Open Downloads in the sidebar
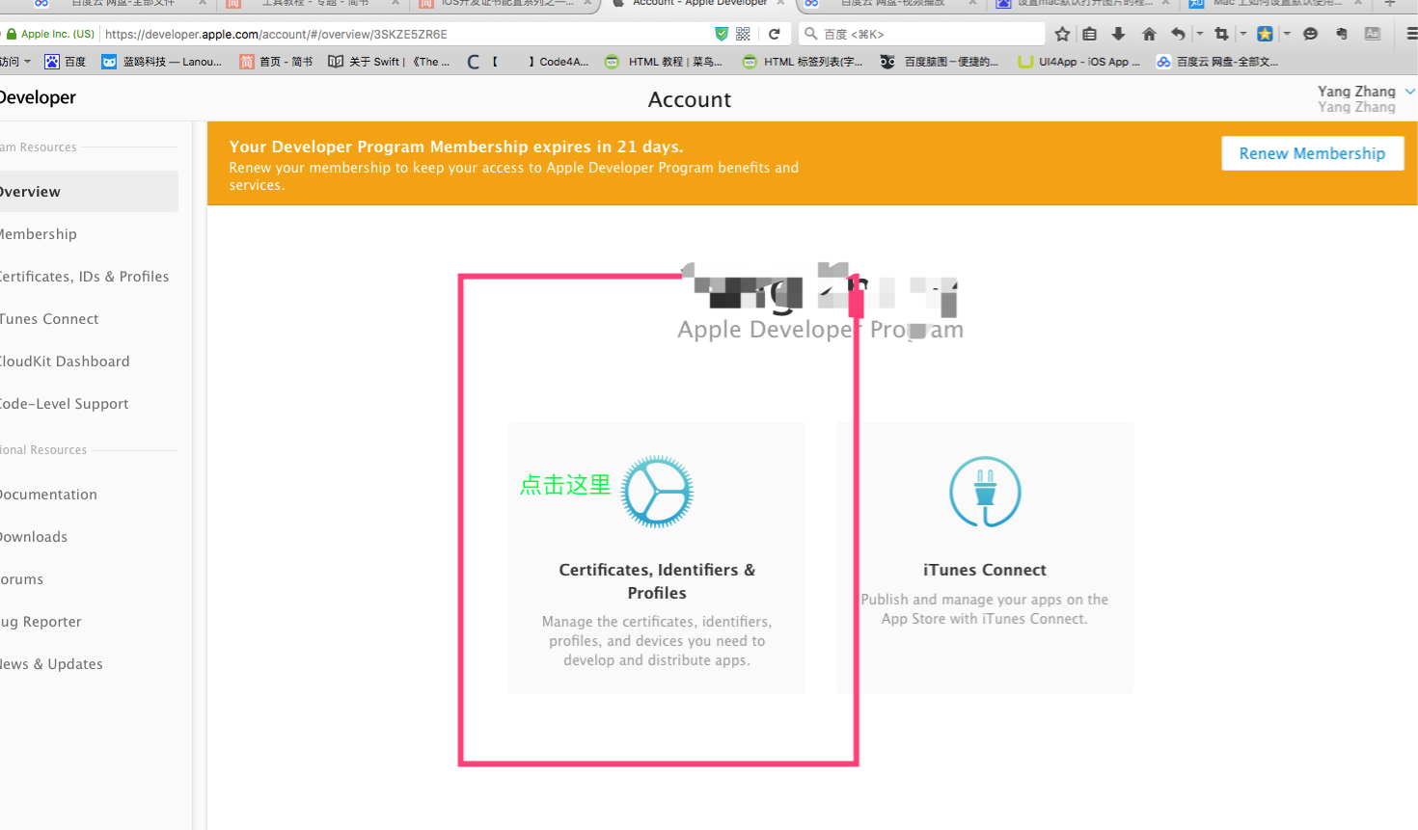Screen dimensions: 1418x830 (x=34, y=537)
